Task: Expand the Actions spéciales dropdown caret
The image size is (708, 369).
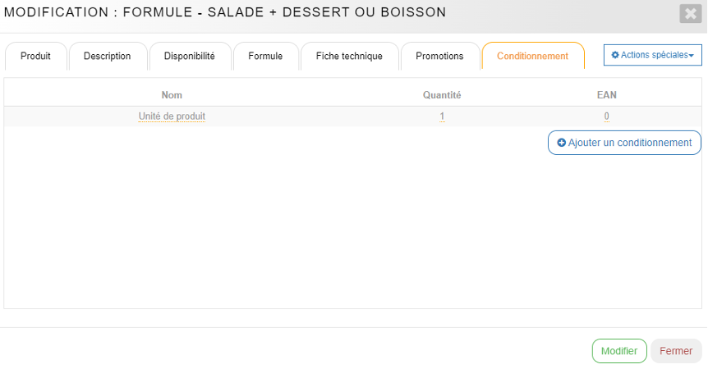Action: coord(691,56)
